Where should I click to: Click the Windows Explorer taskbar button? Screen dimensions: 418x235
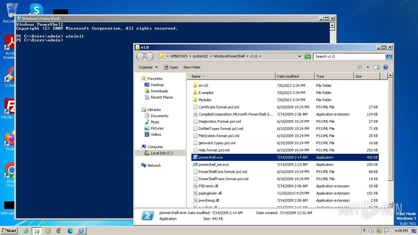coord(37,231)
